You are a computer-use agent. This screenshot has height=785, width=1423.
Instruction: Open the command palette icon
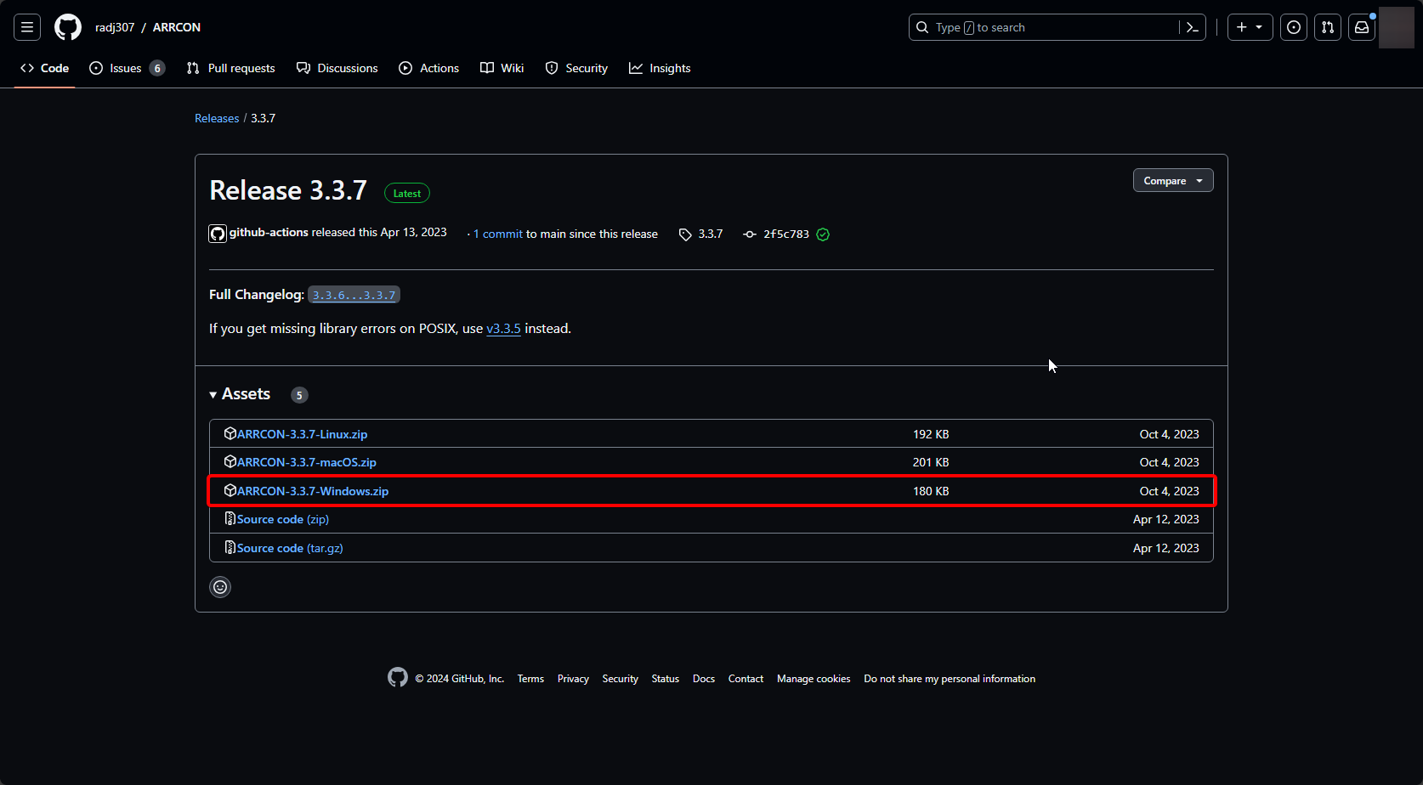1192,27
